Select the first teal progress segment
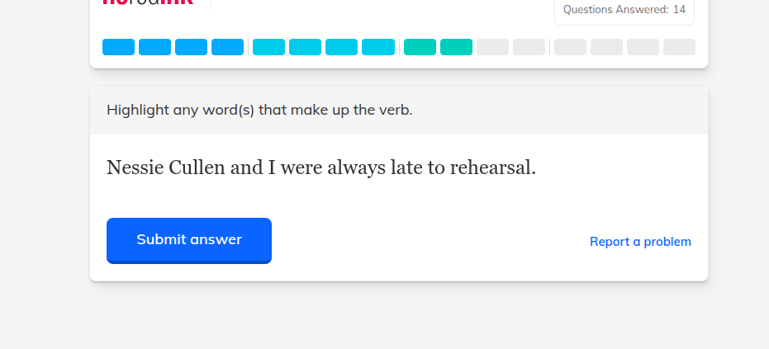Image resolution: width=769 pixels, height=349 pixels. coord(420,47)
